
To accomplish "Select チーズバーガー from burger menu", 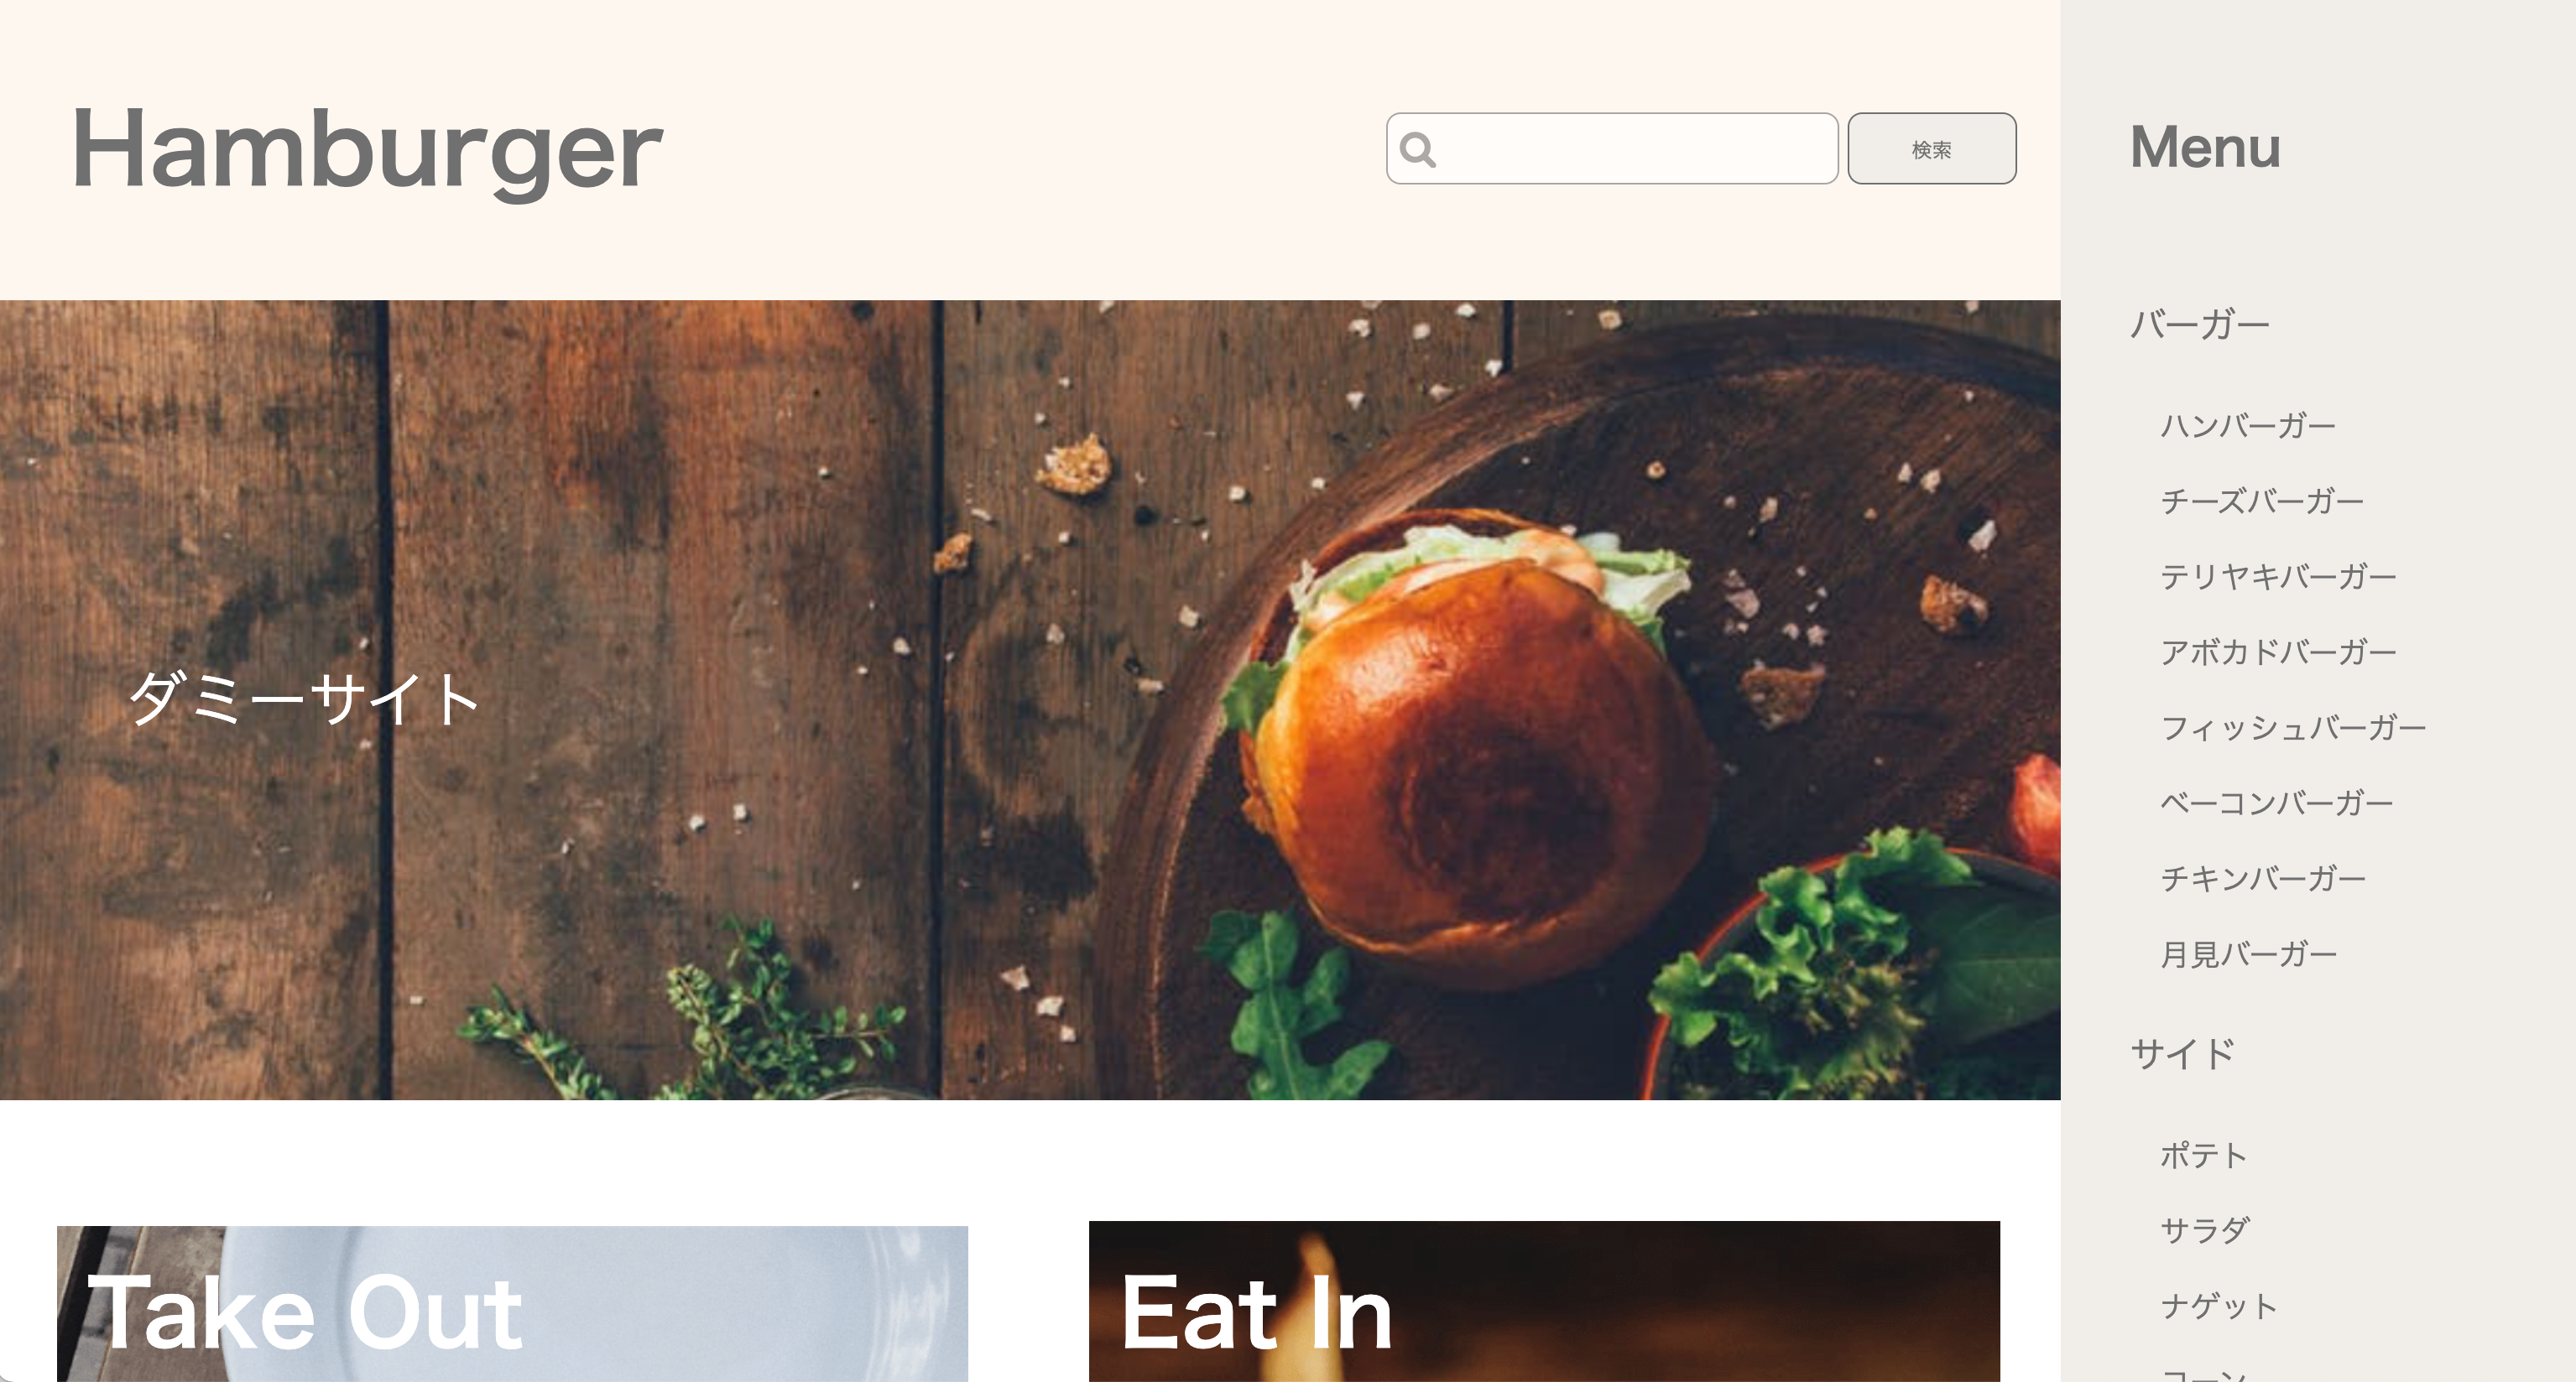I will 2259,501.
